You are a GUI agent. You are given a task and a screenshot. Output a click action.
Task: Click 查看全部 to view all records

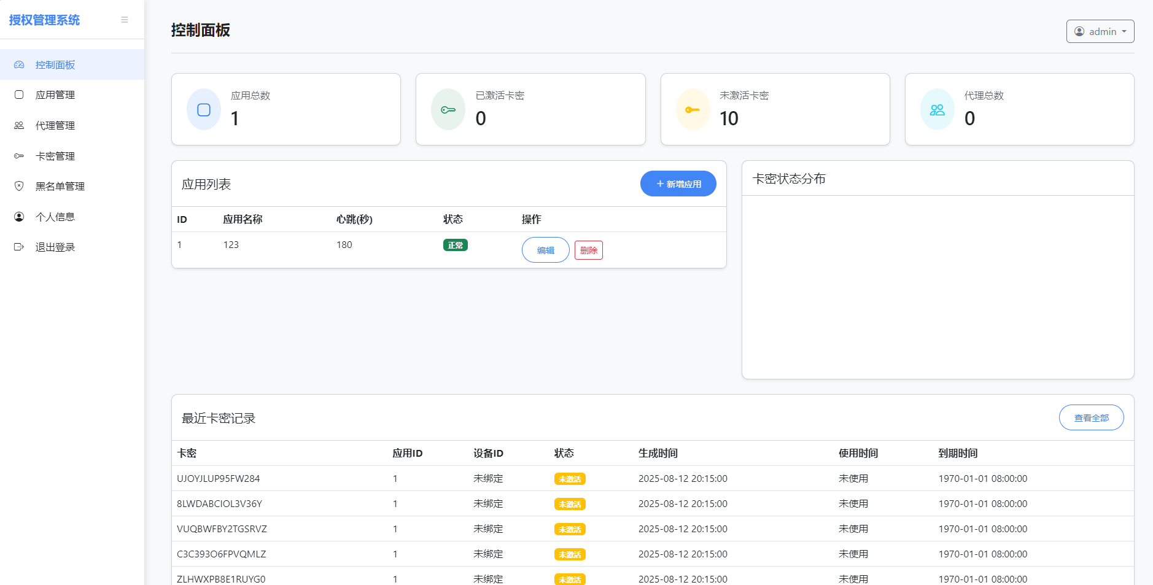[x=1091, y=417]
